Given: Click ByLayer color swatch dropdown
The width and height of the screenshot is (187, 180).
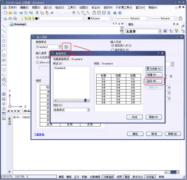Looking at the screenshot, I should point(100,18).
